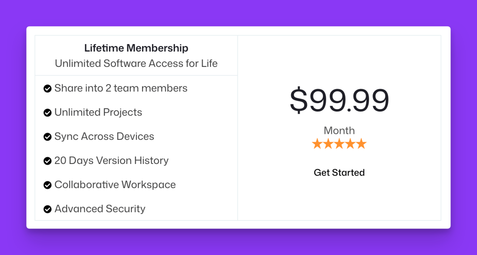This screenshot has height=255, width=477.
Task: Click checkmark icon beside Collaborative Workspace
Action: (48, 185)
